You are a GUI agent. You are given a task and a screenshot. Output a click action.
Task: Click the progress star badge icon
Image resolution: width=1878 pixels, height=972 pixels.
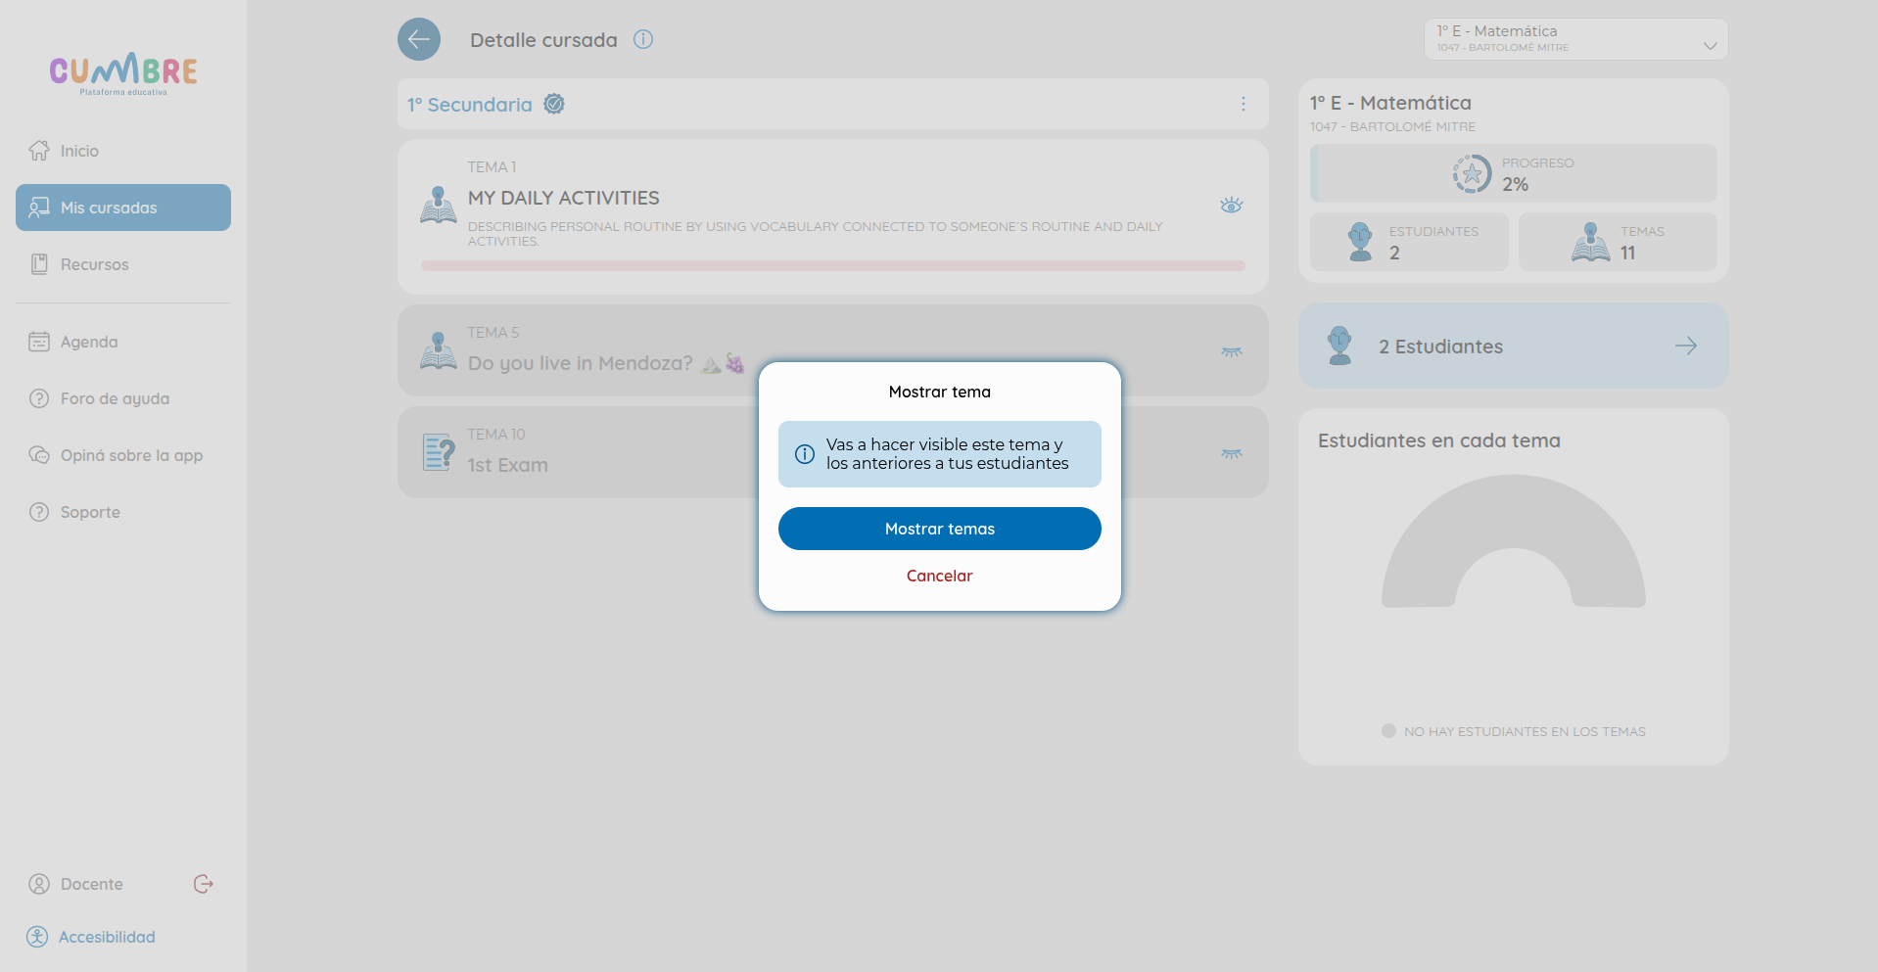pyautogui.click(x=1472, y=173)
